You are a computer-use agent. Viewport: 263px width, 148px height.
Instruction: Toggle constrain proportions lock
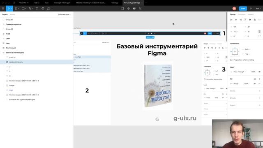[259, 31]
